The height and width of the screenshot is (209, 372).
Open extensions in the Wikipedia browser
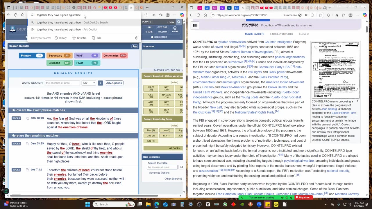point(329,15)
